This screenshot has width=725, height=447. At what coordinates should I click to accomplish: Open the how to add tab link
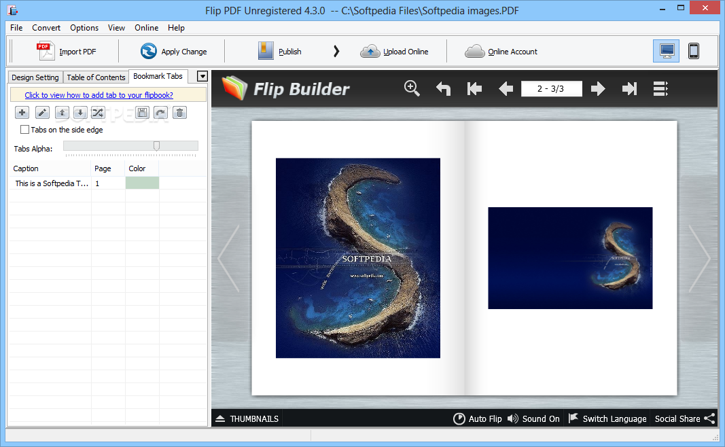99,94
